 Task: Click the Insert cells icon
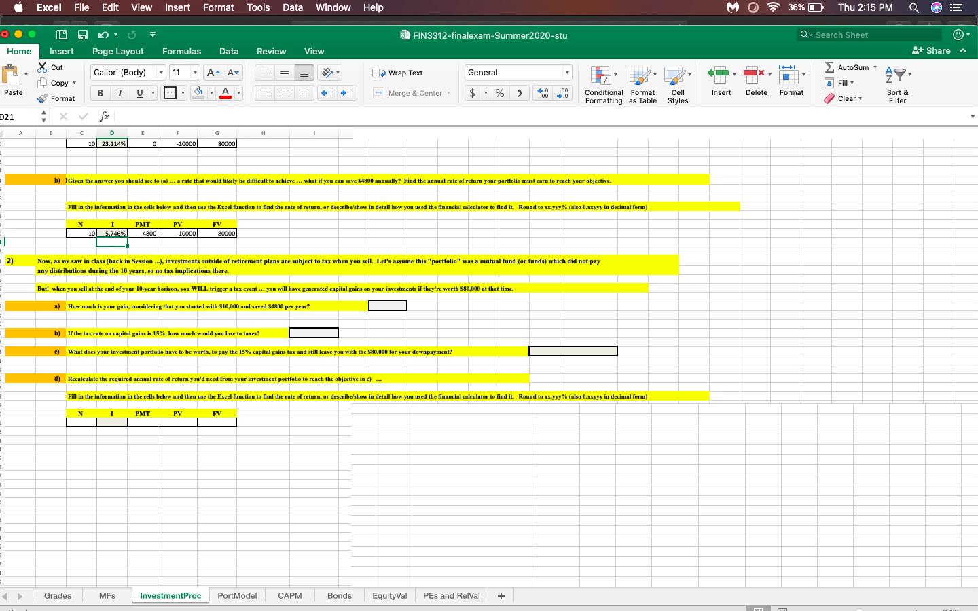(718, 74)
